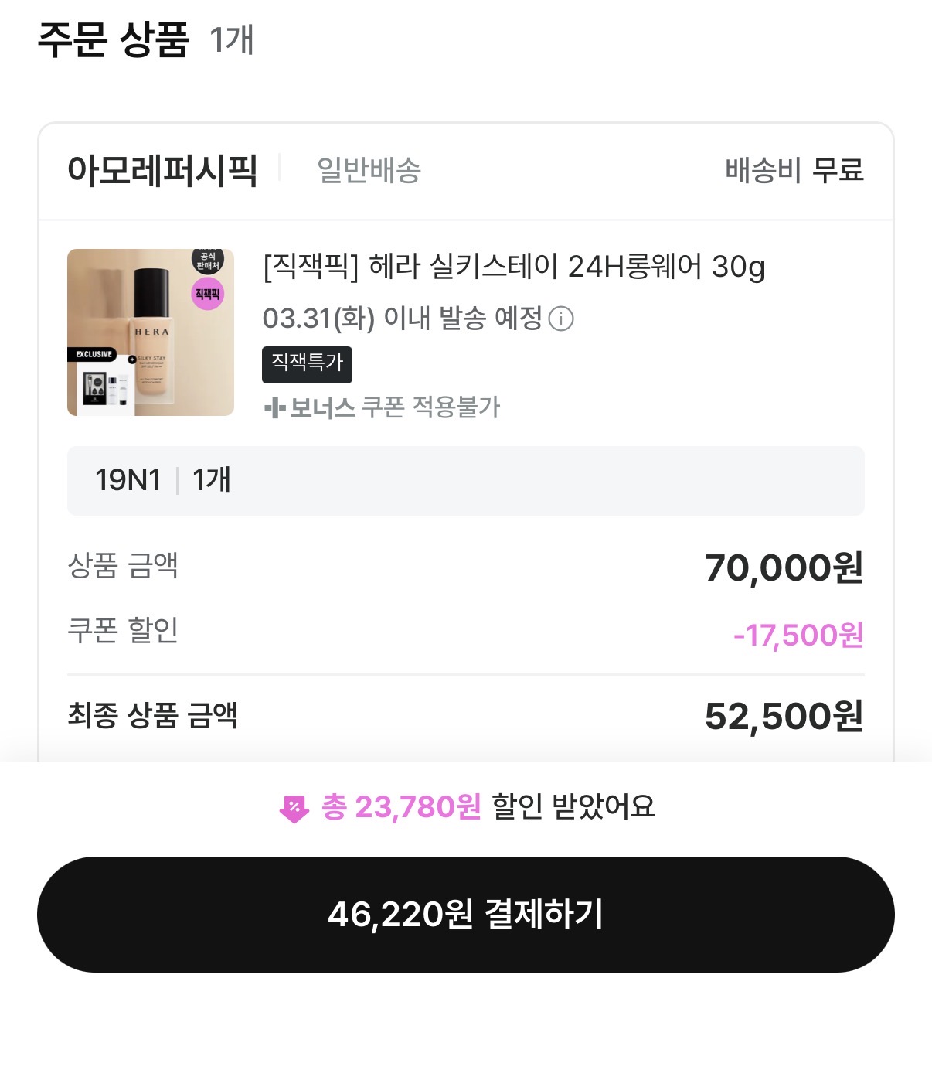Tap the shipping date info icon
This screenshot has height=1070, width=932.
561,319
